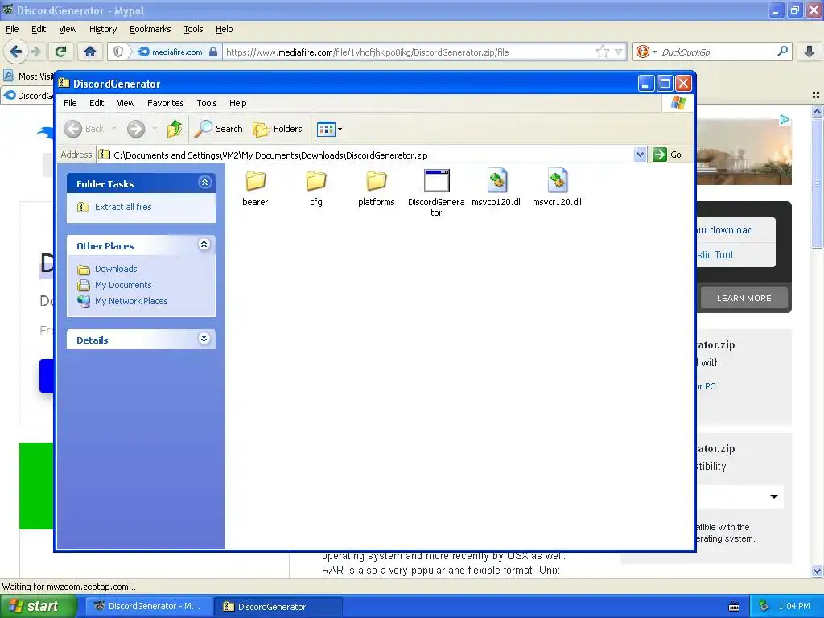Select the DiscordGenerator browser tab

click(x=27, y=96)
